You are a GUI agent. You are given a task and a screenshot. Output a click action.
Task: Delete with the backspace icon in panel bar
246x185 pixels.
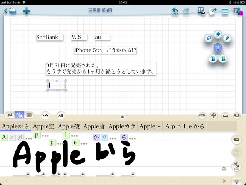click(x=237, y=116)
